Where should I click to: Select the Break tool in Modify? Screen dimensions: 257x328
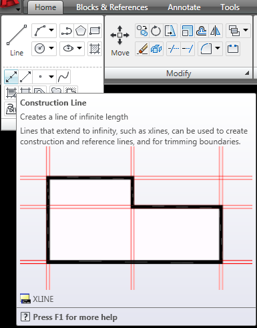click(x=233, y=49)
